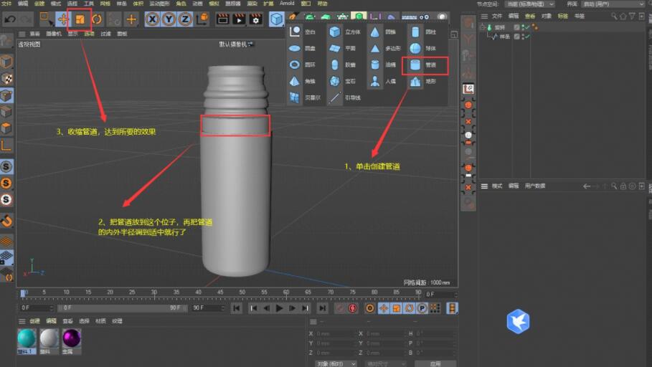
Task: Toggle the parameter (P) keying button
Action: [x=422, y=308]
